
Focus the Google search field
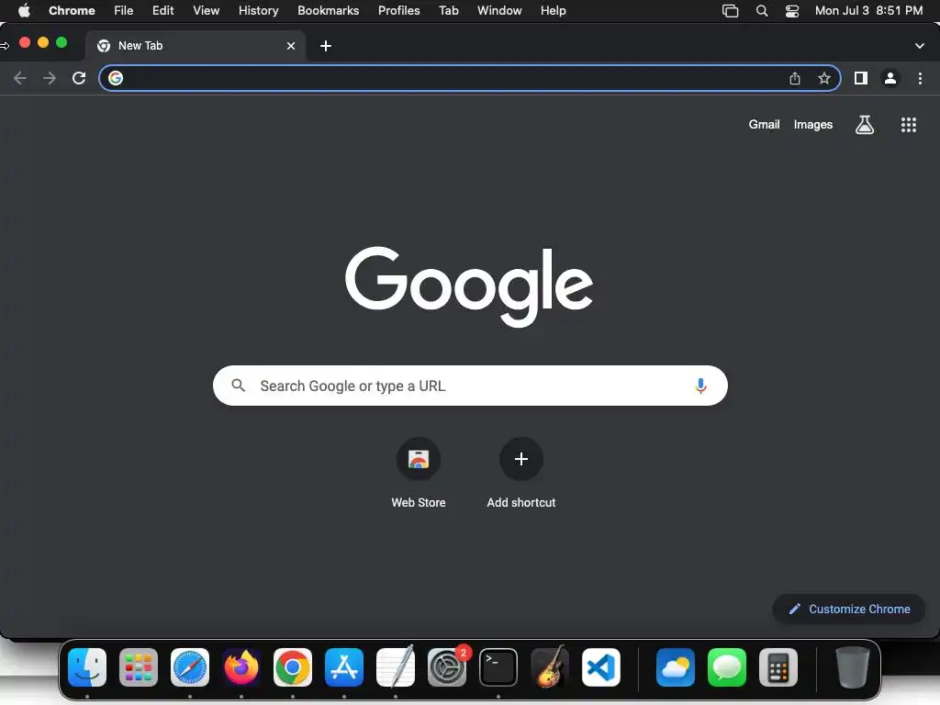click(470, 386)
